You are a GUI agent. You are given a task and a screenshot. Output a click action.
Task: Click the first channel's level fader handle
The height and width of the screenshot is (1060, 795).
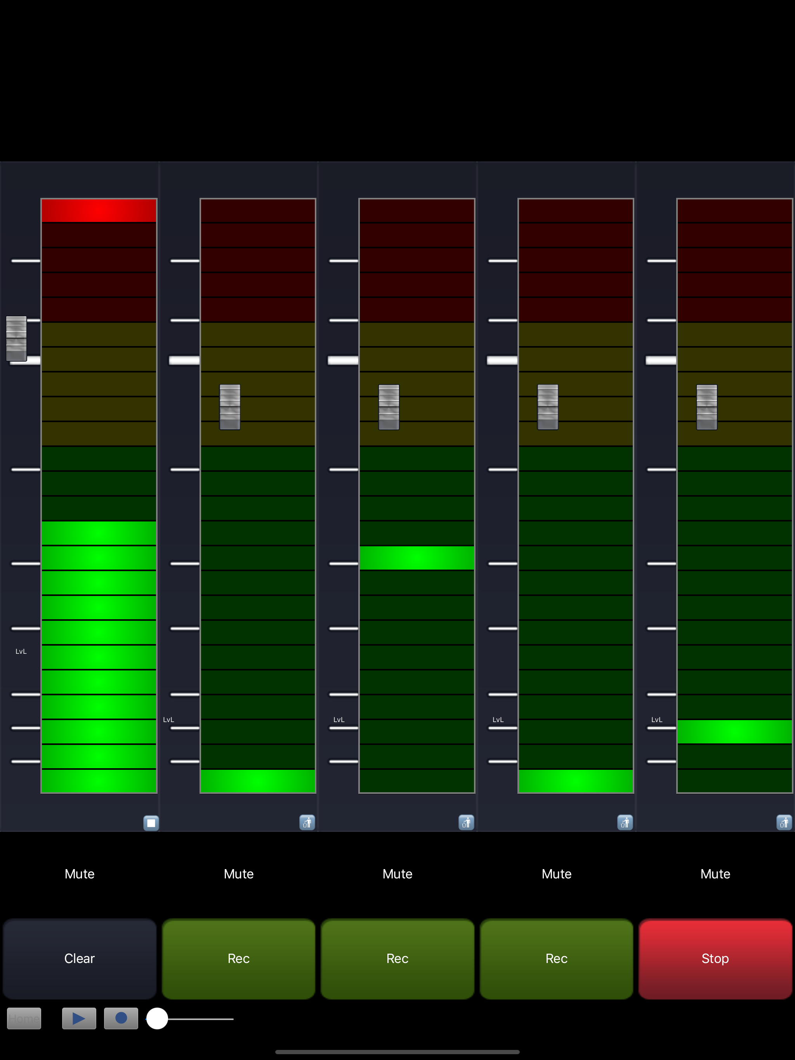(x=16, y=338)
